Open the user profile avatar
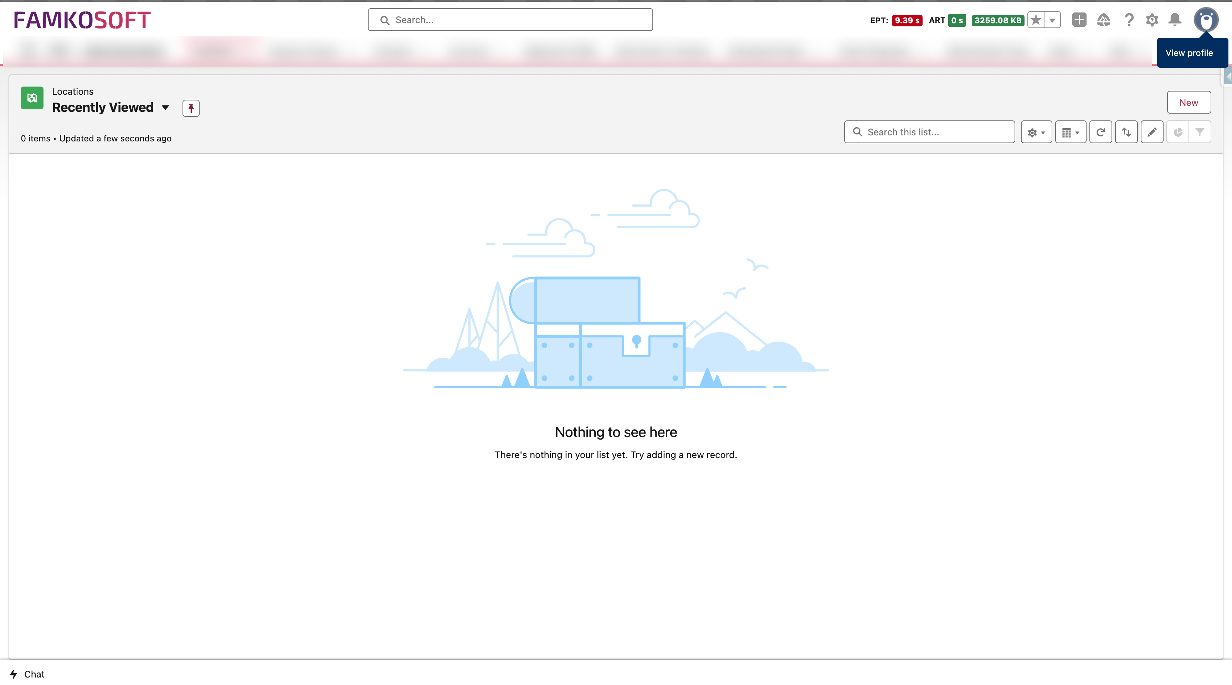This screenshot has height=685, width=1232. 1206,20
